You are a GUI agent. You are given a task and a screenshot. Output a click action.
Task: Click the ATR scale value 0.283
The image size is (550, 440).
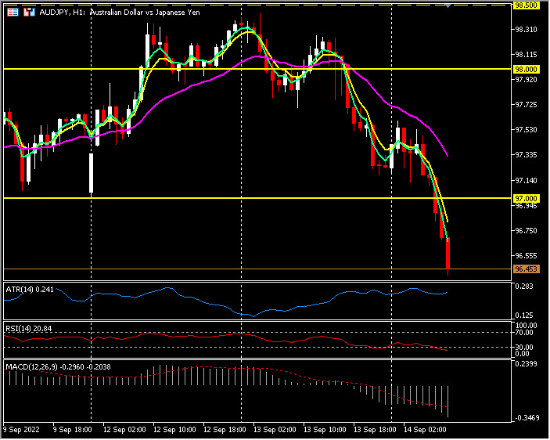(526, 287)
